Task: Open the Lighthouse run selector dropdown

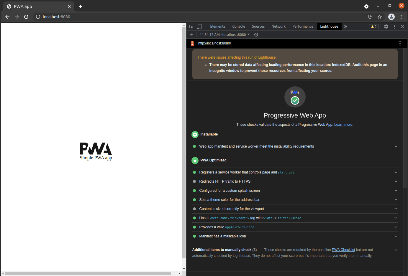Action: coord(224,34)
